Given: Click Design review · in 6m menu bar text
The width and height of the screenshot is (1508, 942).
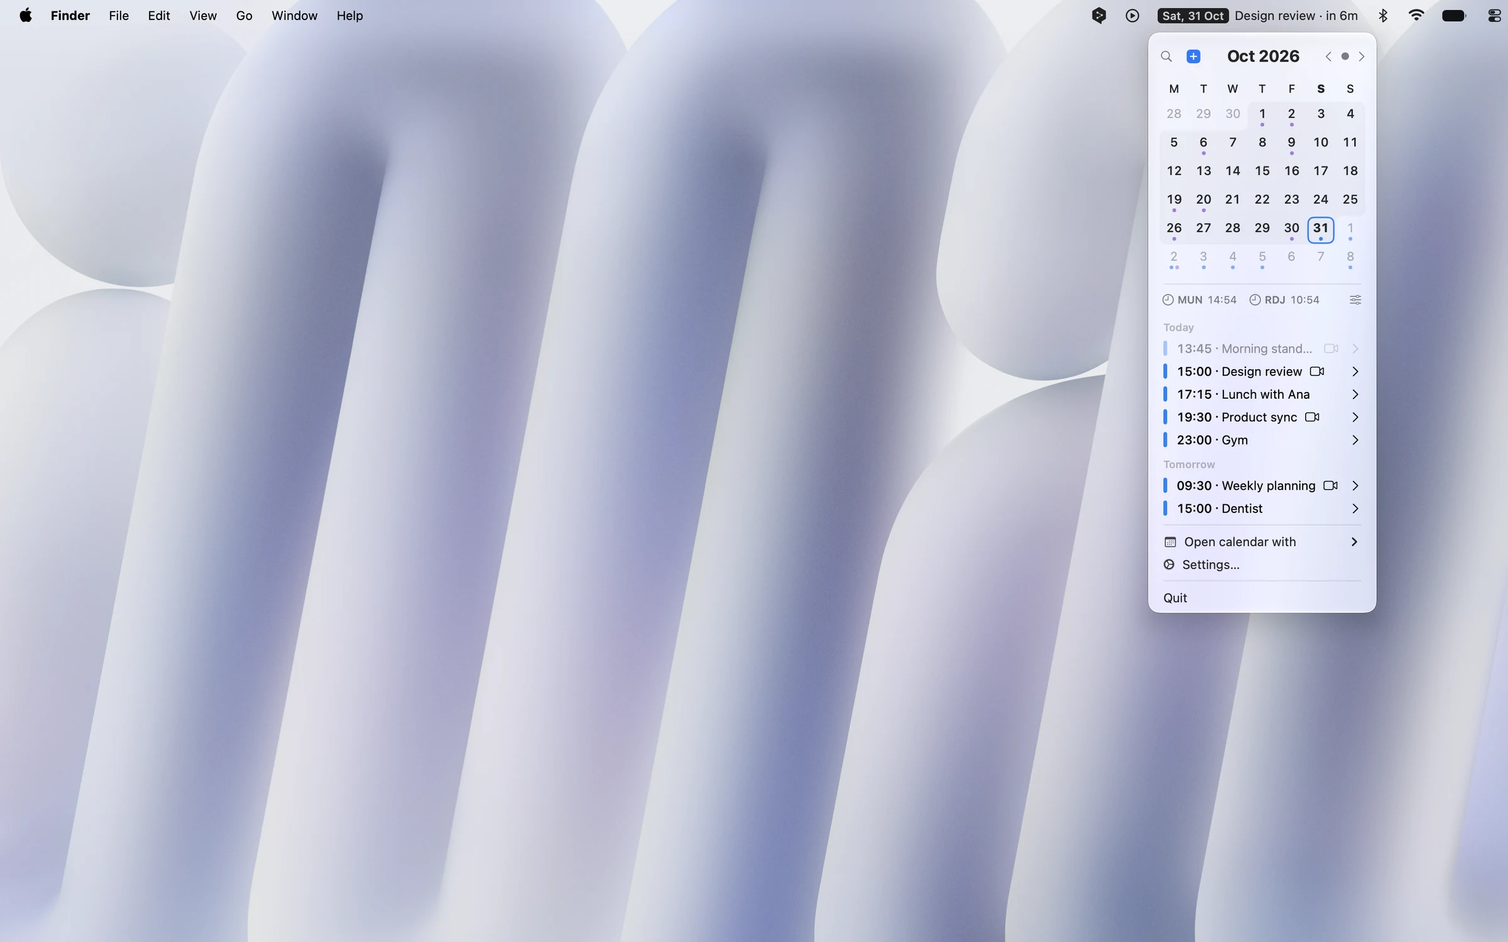Looking at the screenshot, I should (x=1296, y=16).
